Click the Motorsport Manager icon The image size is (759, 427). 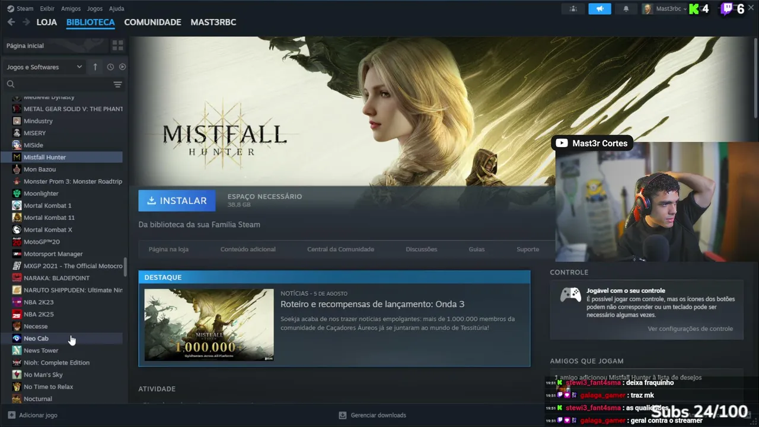[17, 254]
